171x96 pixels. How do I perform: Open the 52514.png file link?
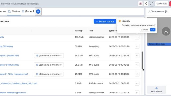pos(6,46)
